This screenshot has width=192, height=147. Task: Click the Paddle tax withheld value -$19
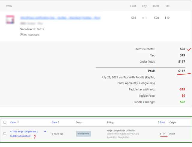[x=182, y=90]
